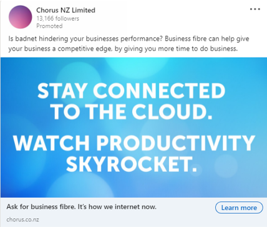
Task: Click the Promoted label under followers
Action: click(x=49, y=26)
